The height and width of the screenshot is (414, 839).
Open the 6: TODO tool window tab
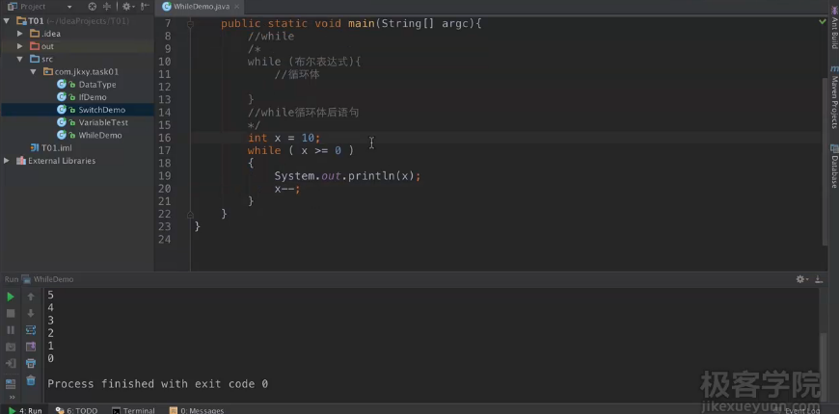point(76,410)
